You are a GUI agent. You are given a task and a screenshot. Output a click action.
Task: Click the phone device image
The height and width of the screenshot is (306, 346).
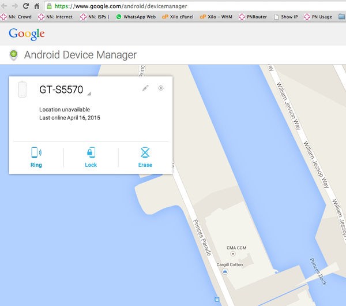tap(22, 89)
